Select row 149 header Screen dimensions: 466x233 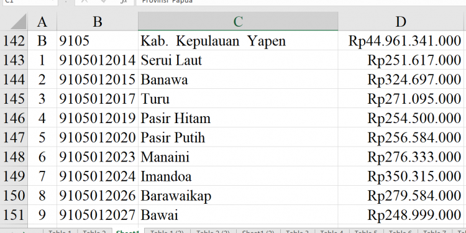tap(14, 176)
